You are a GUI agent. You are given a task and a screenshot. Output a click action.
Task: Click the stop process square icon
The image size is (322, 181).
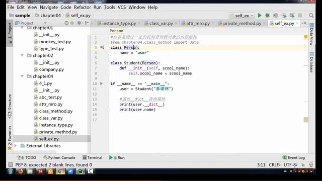[300, 16]
